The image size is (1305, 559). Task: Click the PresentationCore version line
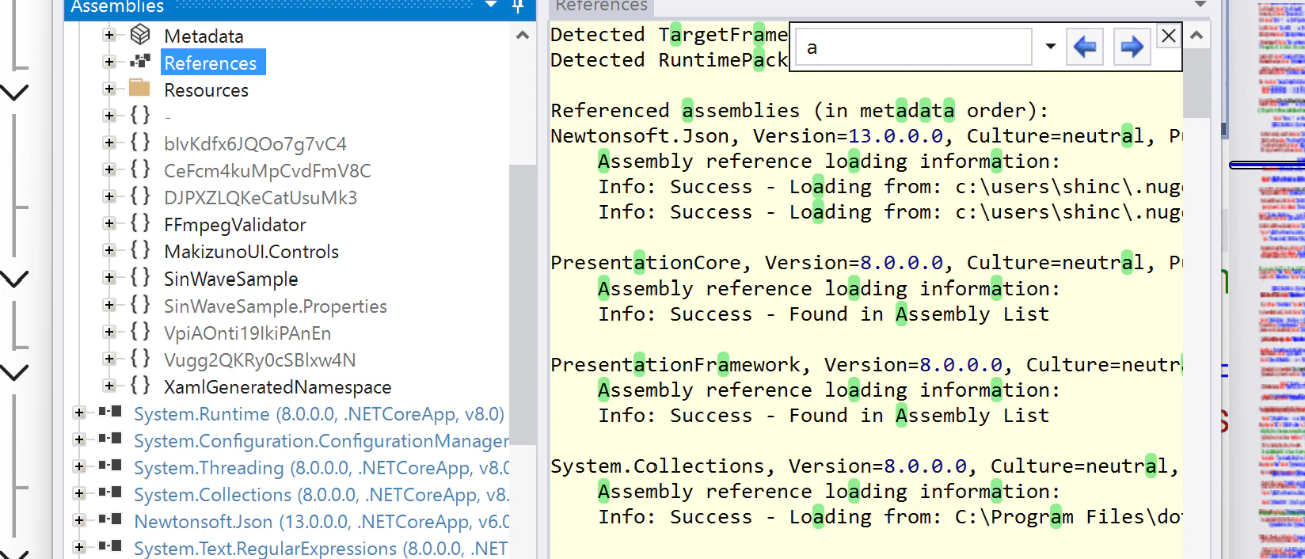[x=866, y=263]
